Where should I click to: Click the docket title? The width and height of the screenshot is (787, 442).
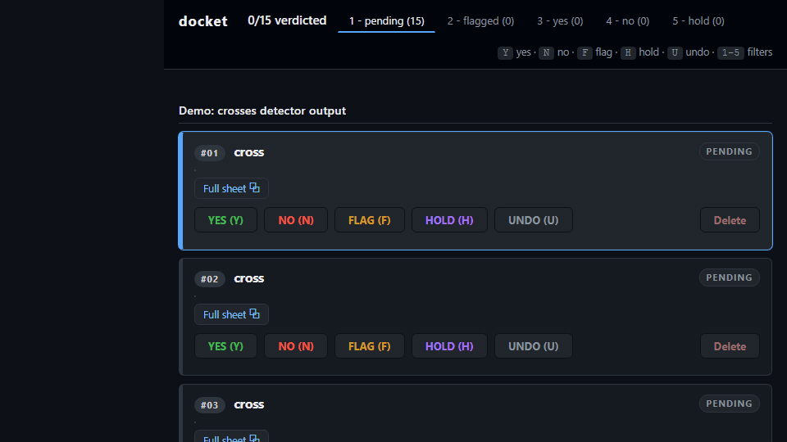tap(203, 21)
